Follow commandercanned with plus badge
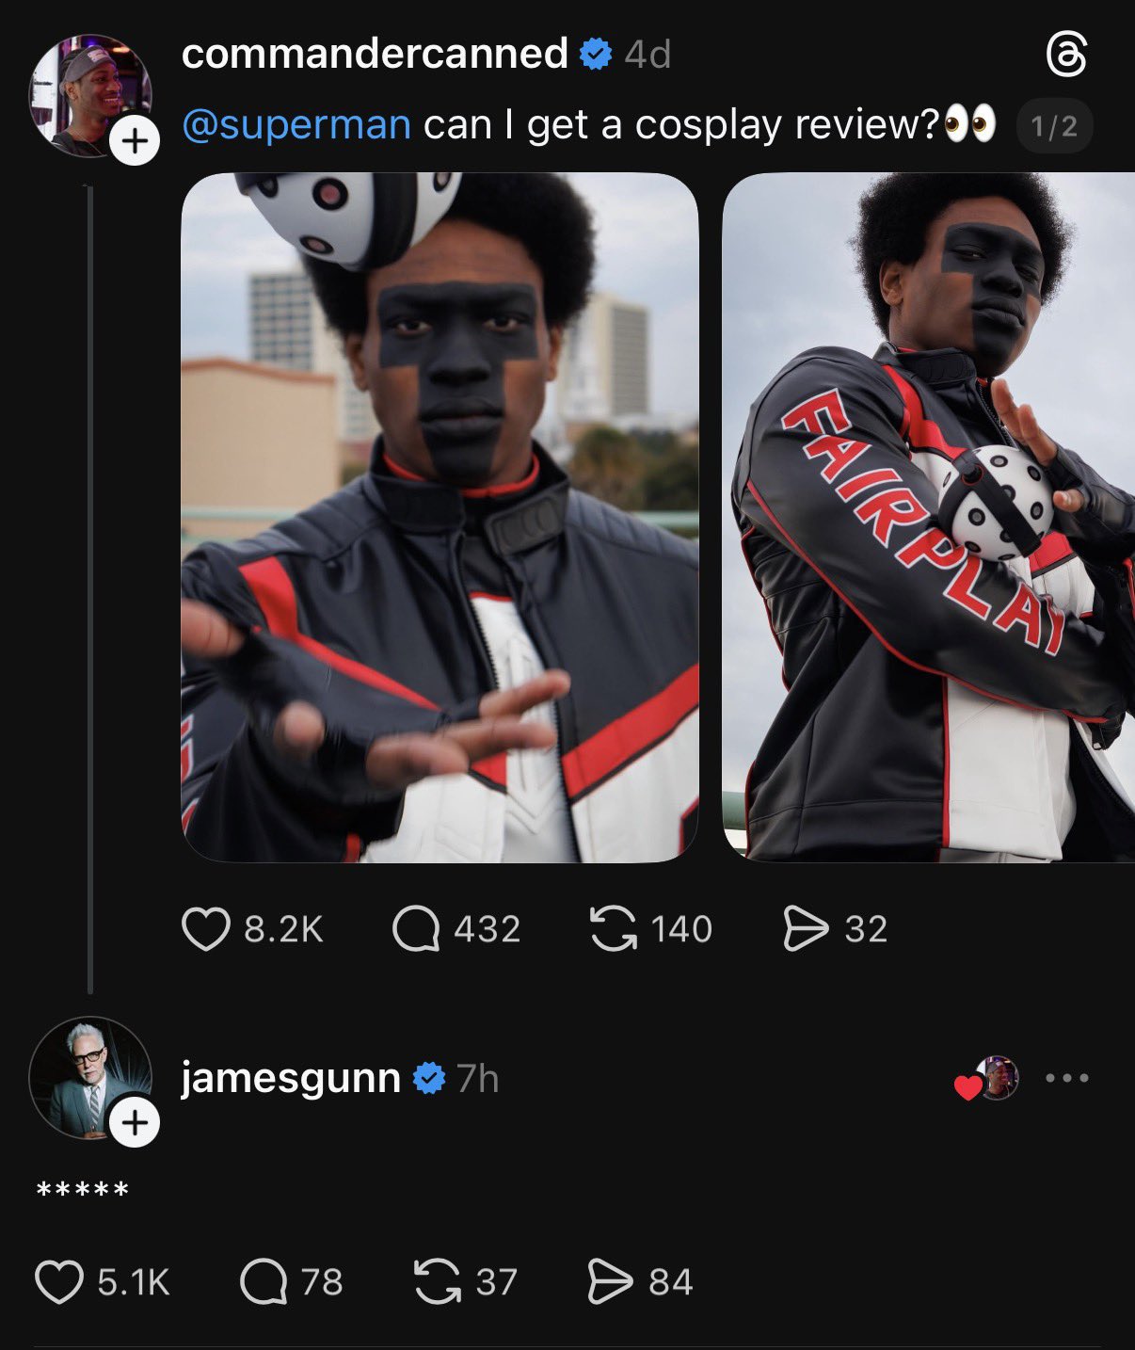 click(x=136, y=141)
